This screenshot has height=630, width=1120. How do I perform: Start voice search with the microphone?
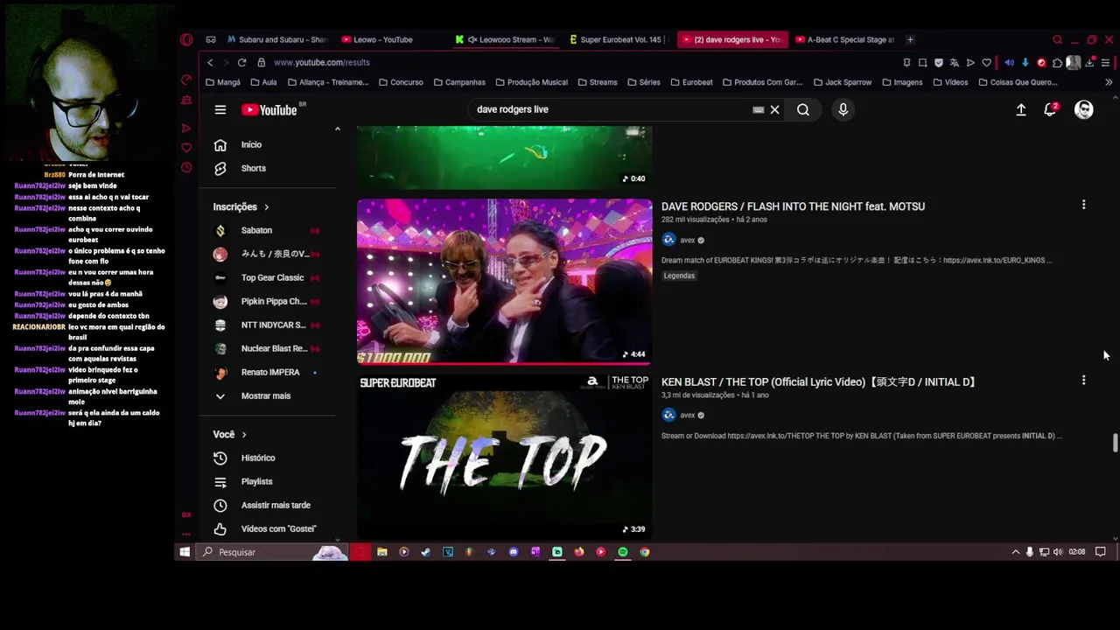pos(843,109)
